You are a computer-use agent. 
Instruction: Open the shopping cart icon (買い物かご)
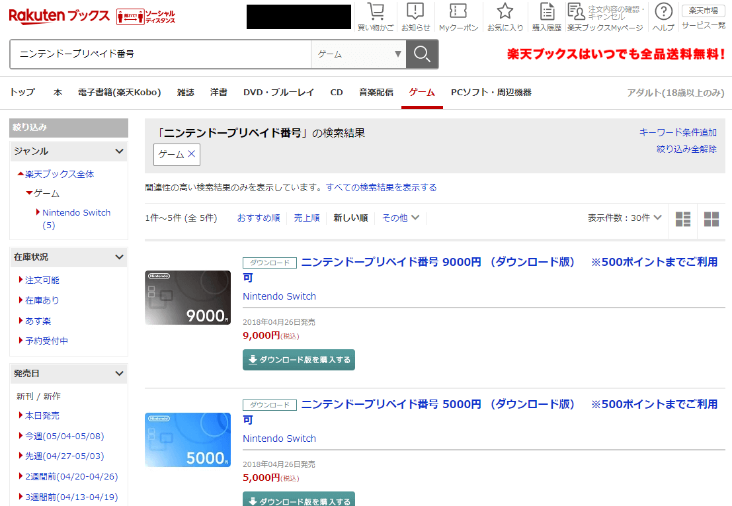point(376,17)
